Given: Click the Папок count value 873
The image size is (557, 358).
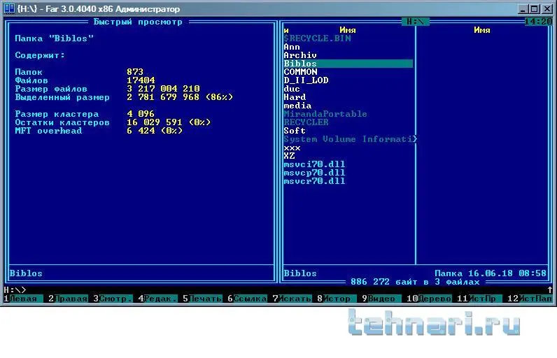Looking at the screenshot, I should click(135, 72).
